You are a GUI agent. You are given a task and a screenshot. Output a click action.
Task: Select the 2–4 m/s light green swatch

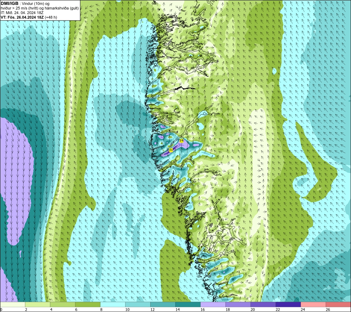[38, 304]
